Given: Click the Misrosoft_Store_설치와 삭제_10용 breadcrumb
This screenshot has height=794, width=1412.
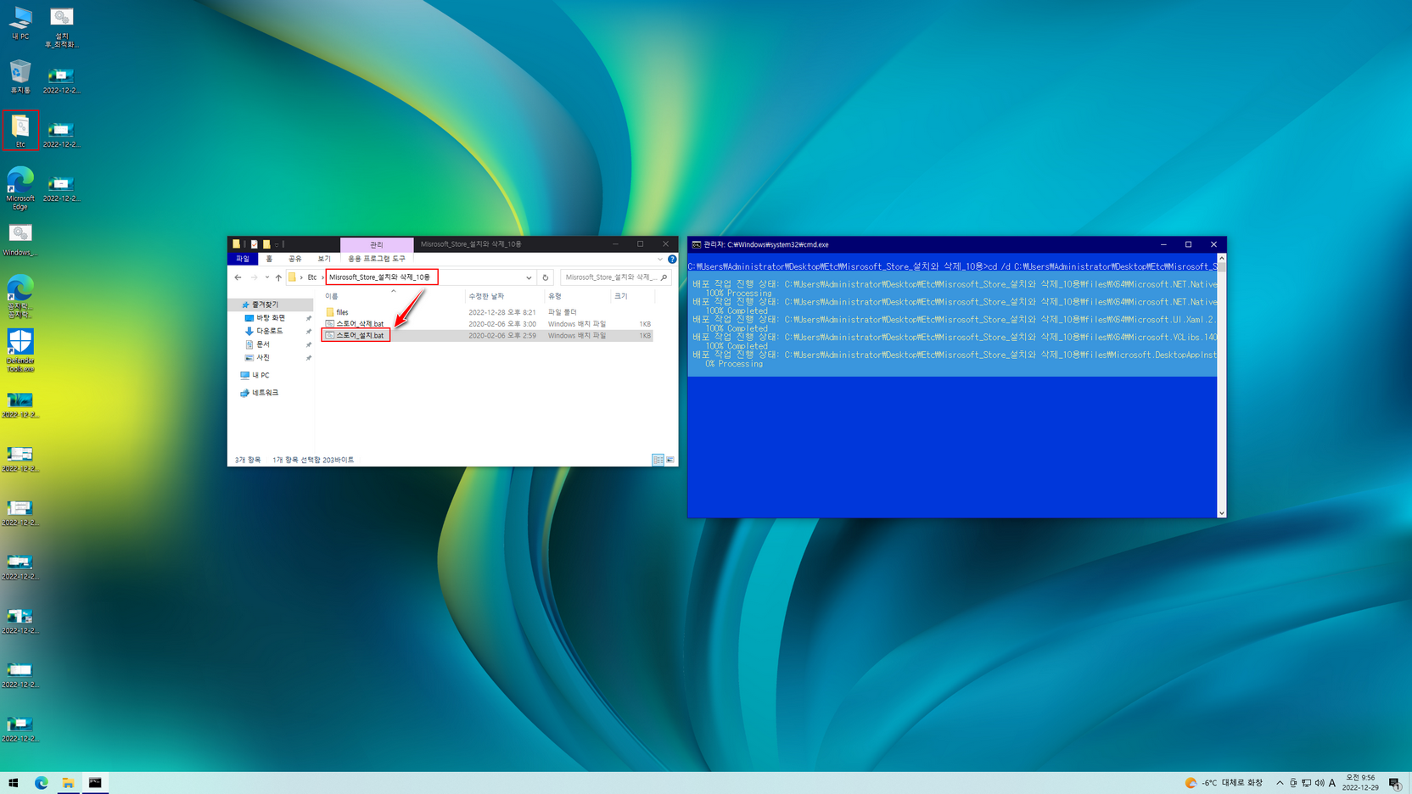Looking at the screenshot, I should pos(380,277).
